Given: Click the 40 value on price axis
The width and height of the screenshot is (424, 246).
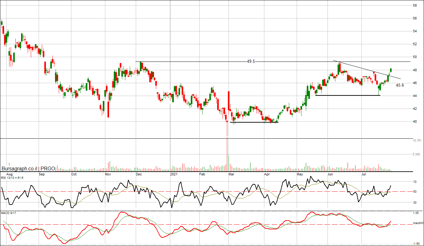Looking at the screenshot, I should coord(415,122).
